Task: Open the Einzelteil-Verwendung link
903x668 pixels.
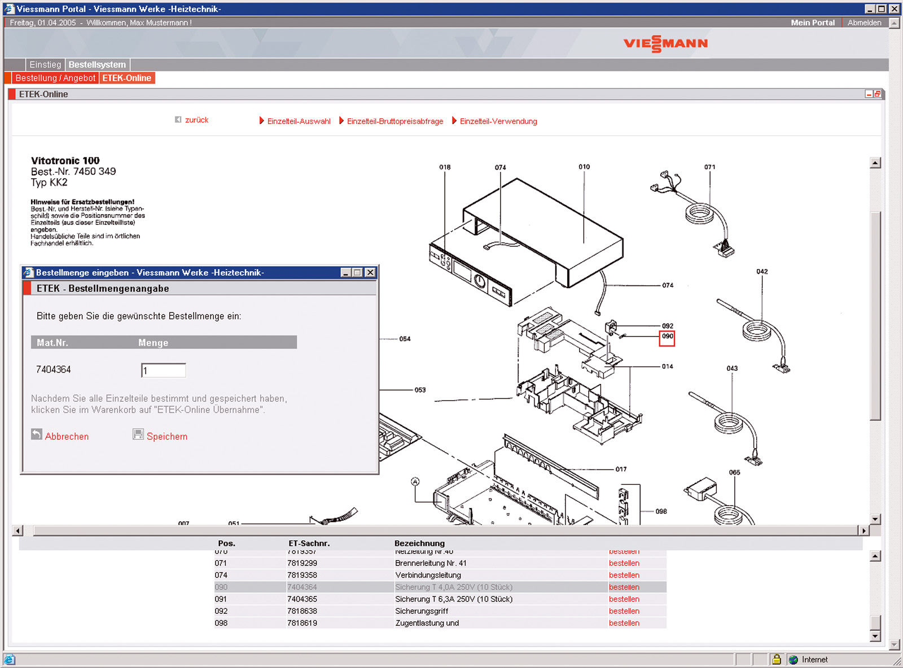Action: (498, 121)
